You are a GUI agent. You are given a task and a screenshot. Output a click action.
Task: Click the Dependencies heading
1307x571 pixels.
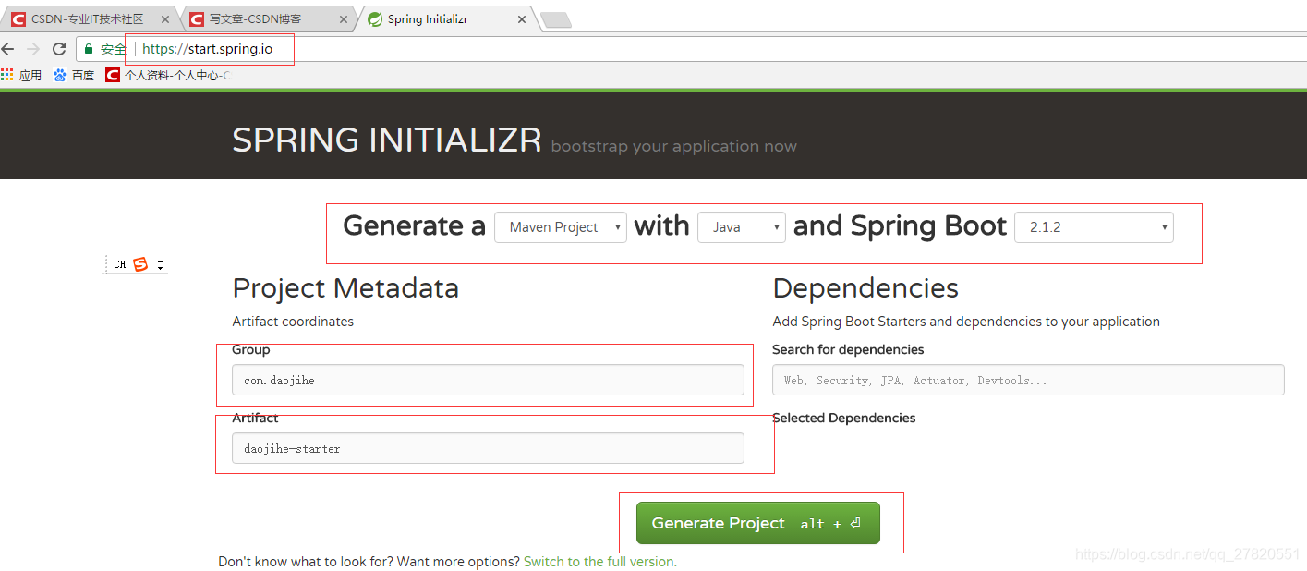[865, 288]
